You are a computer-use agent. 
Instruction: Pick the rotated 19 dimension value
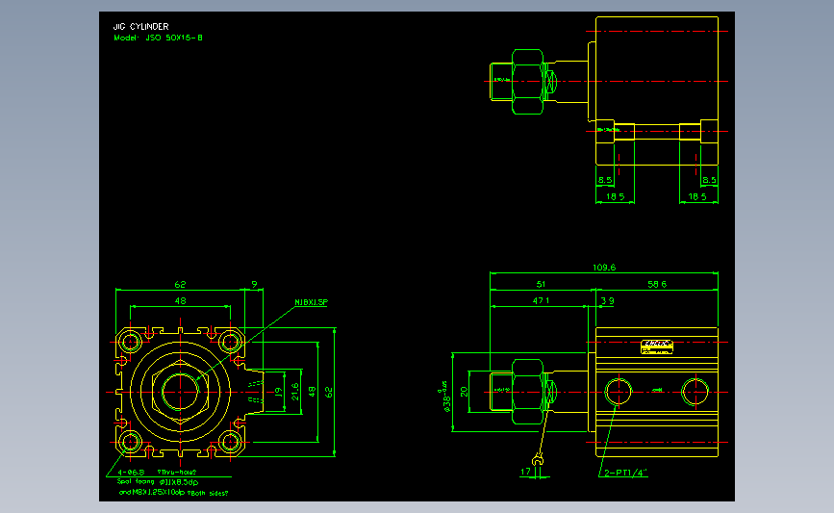point(278,392)
